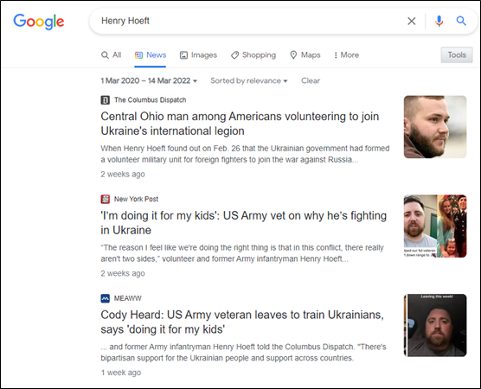481x389 pixels.
Task: Switch to the Images tab
Action: coord(198,54)
